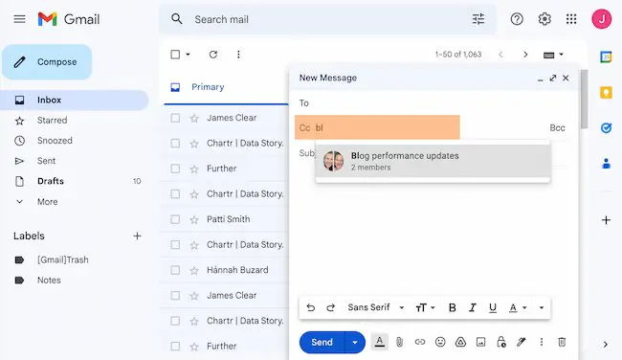Toggle italic formatting
This screenshot has height=360, width=622.
point(473,307)
